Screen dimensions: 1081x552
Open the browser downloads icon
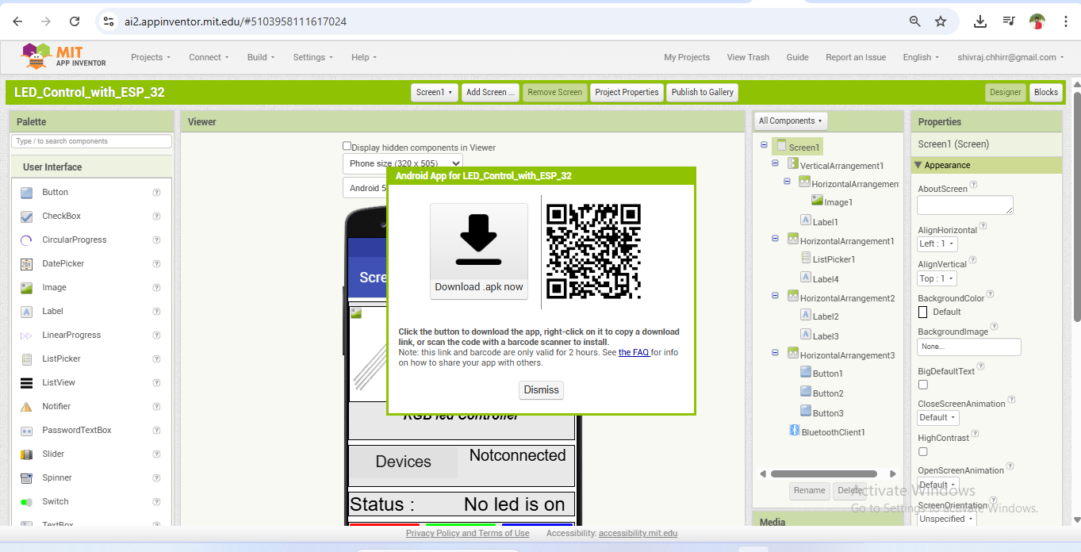tap(980, 21)
